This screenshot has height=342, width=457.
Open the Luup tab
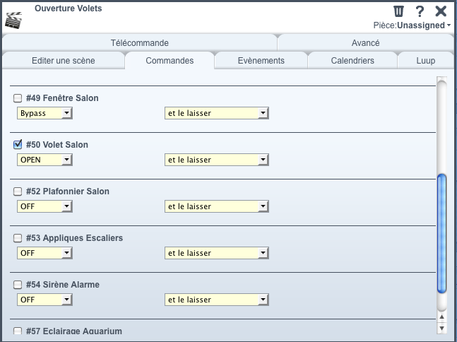[x=425, y=60]
